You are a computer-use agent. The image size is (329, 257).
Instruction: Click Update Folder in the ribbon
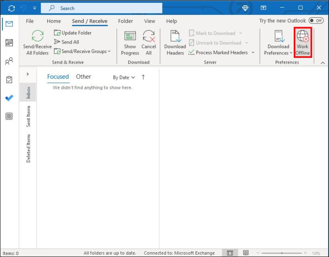click(x=72, y=33)
